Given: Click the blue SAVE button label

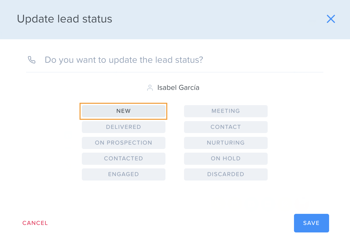Looking at the screenshot, I should coord(311,223).
